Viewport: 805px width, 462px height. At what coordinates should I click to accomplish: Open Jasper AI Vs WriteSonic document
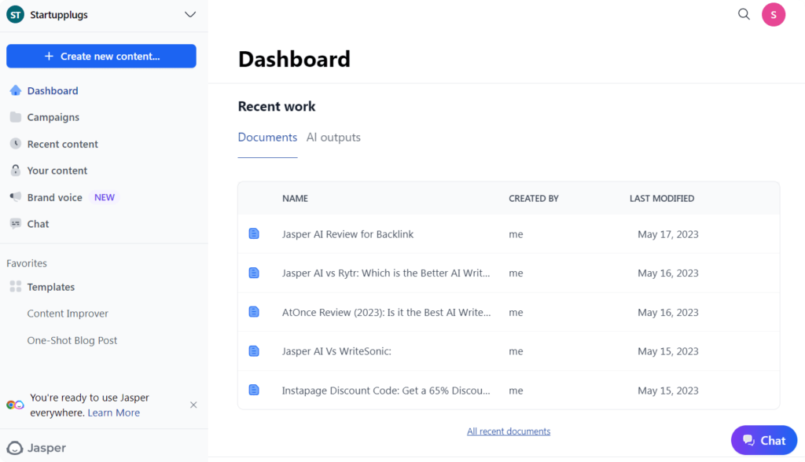[336, 351]
